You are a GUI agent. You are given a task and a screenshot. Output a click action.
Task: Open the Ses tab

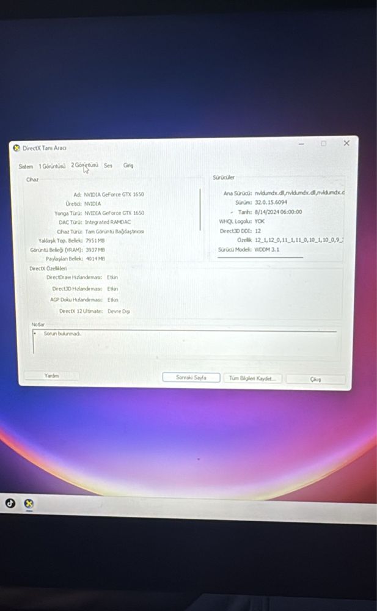coord(108,165)
